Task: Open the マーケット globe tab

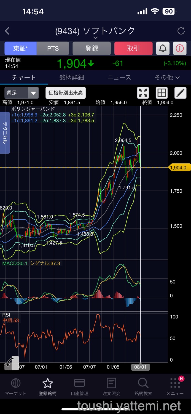Action: coord(15,387)
